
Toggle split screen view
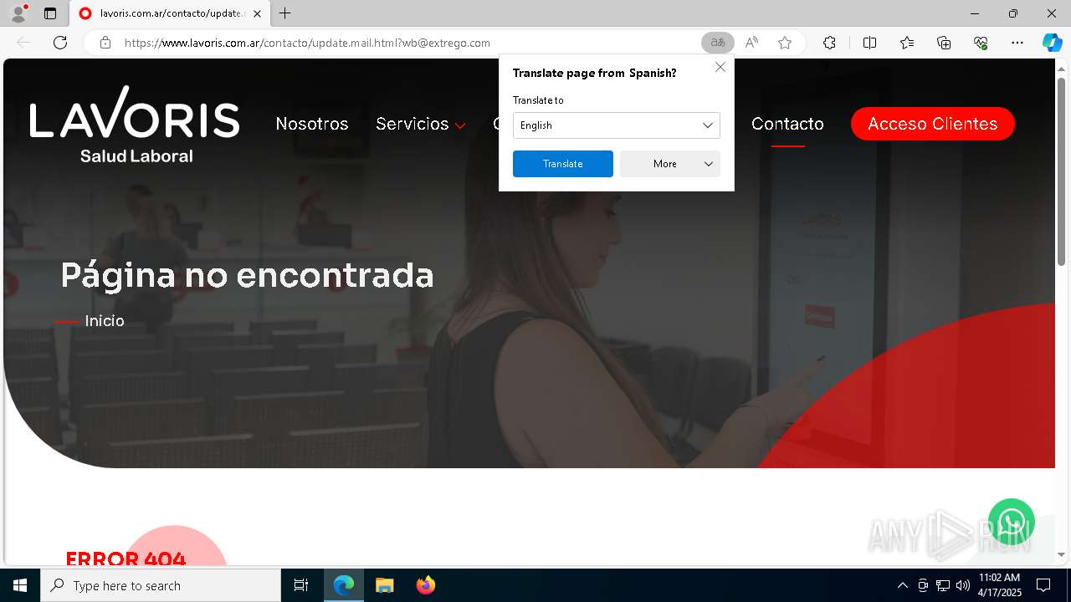point(869,43)
